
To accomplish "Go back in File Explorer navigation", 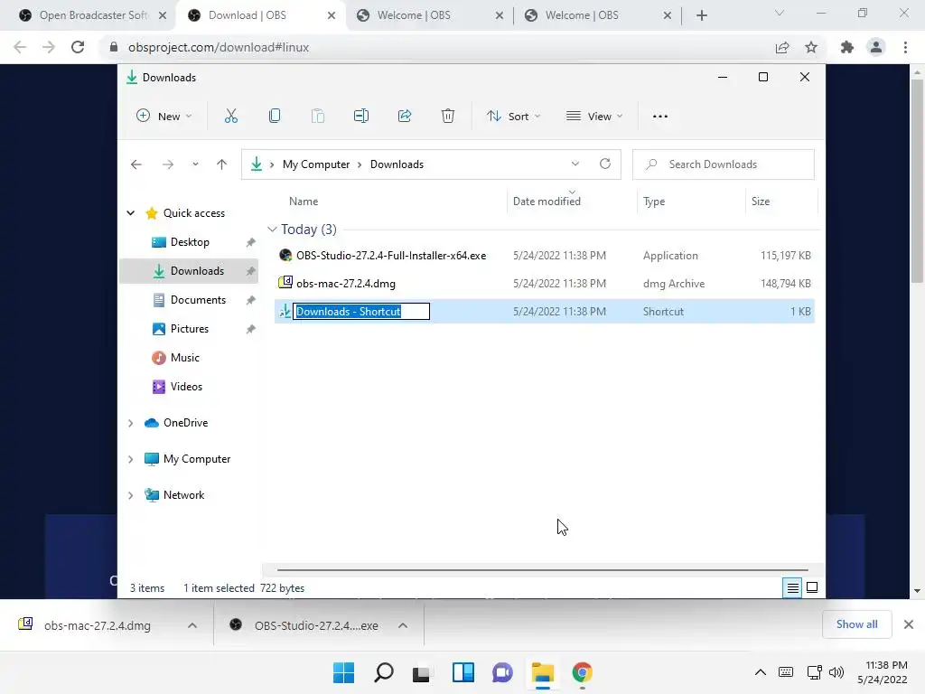I will pyautogui.click(x=136, y=164).
